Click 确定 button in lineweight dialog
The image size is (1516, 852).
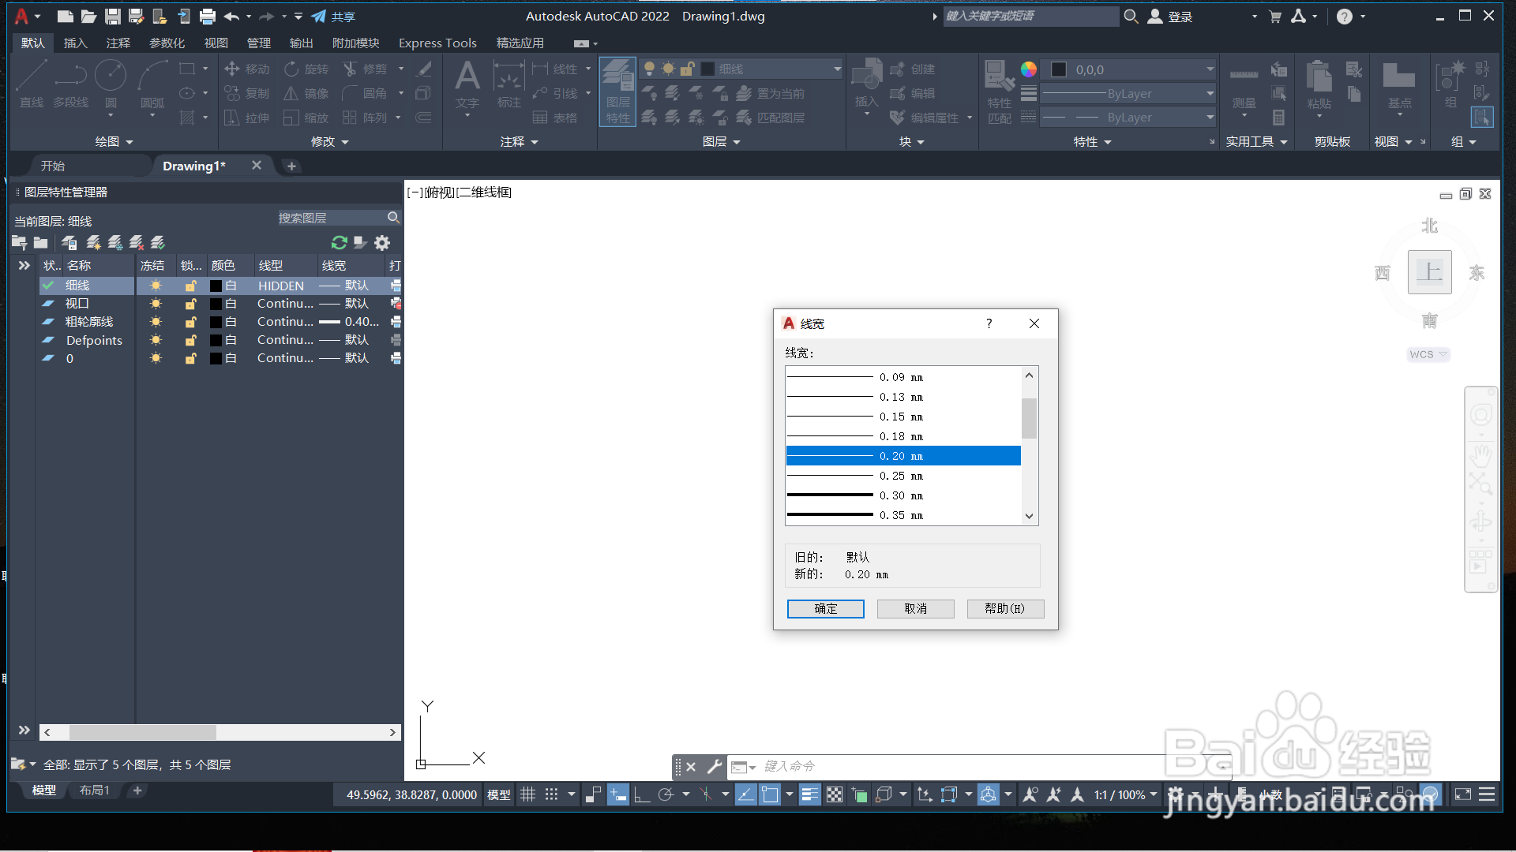pos(826,609)
